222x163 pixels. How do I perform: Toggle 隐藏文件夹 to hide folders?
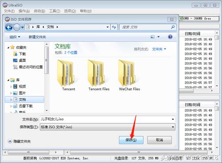click(19, 141)
